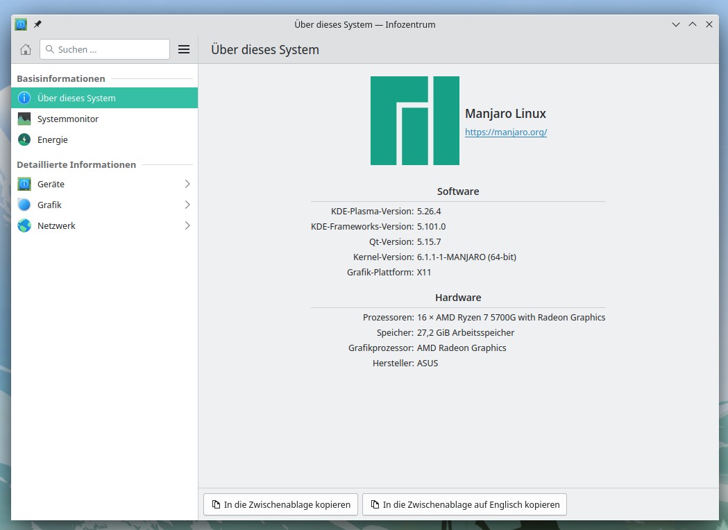The width and height of the screenshot is (728, 530).
Task: Focus the Suchen search field
Action: pos(105,49)
